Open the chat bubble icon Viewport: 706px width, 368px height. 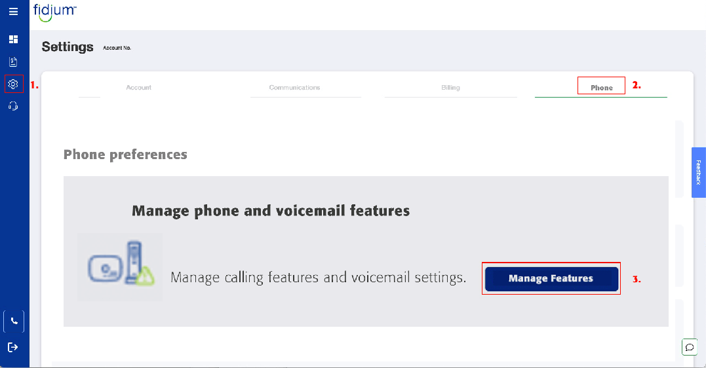pos(690,347)
